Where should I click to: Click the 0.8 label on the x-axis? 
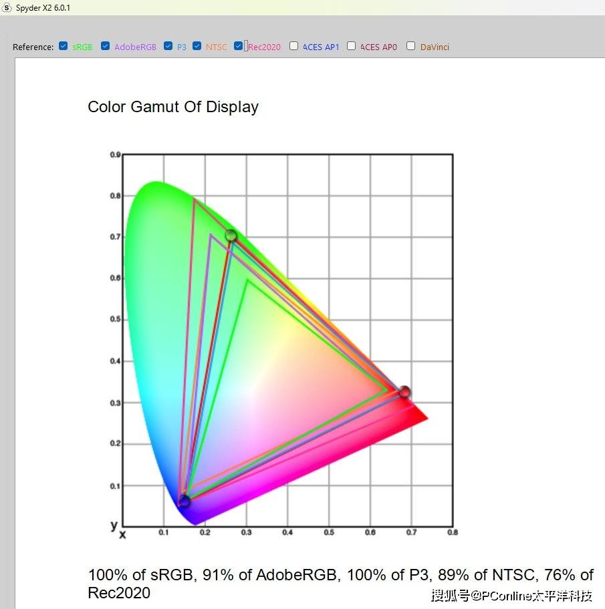tap(453, 532)
